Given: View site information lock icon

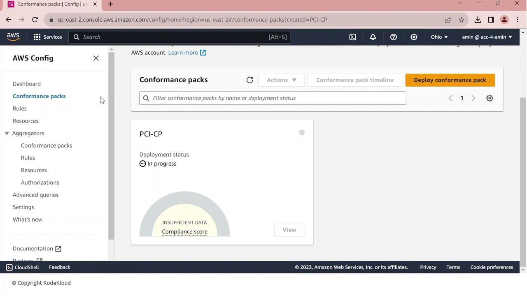Looking at the screenshot, I should click(51, 20).
